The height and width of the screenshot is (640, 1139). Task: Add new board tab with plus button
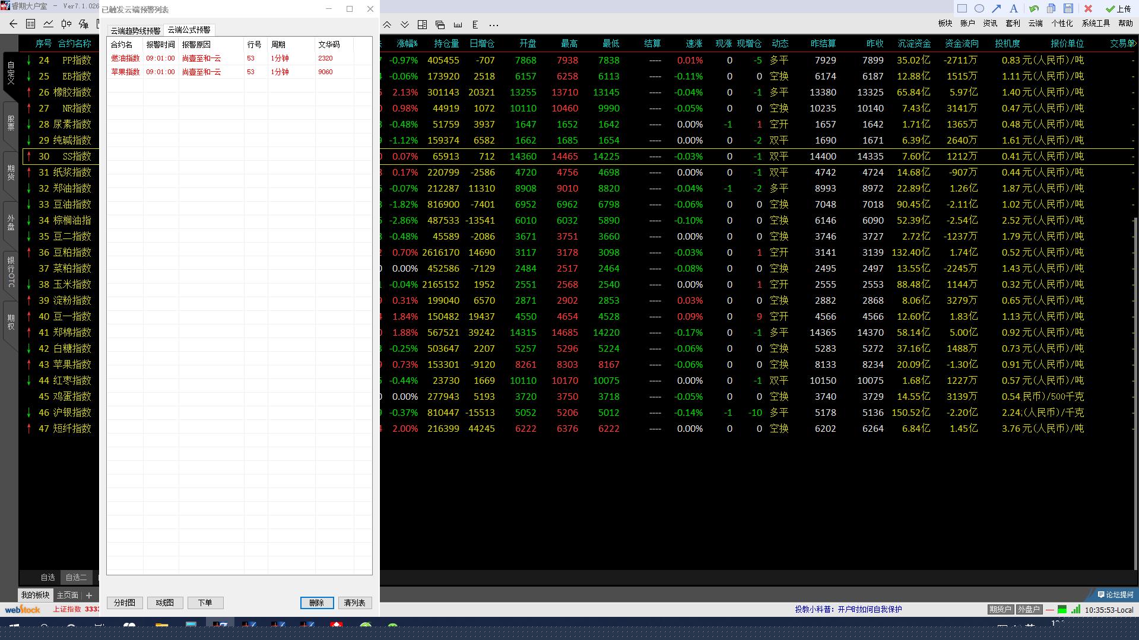(89, 595)
